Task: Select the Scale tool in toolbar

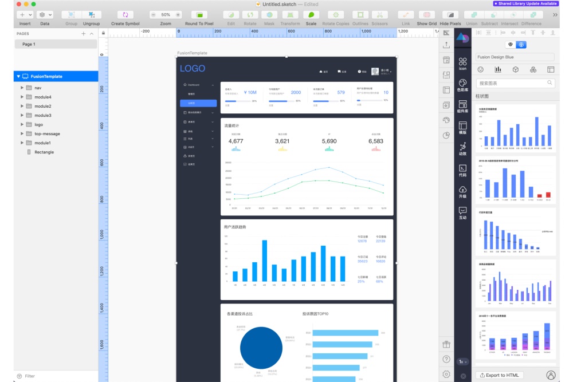Action: click(311, 18)
